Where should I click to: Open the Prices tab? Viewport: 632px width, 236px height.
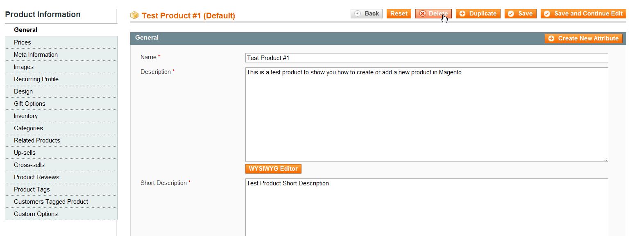click(x=23, y=42)
